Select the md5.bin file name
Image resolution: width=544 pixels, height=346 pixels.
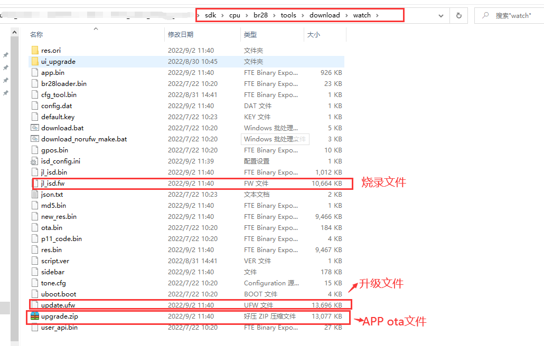[x=53, y=205]
